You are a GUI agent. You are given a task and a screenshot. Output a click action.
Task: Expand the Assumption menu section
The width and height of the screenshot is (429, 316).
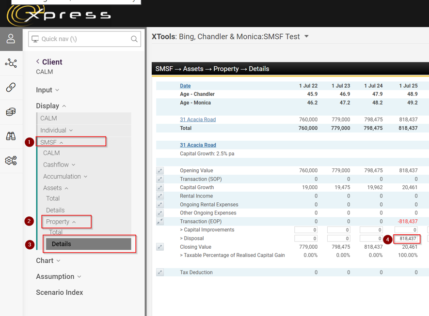[x=58, y=276]
